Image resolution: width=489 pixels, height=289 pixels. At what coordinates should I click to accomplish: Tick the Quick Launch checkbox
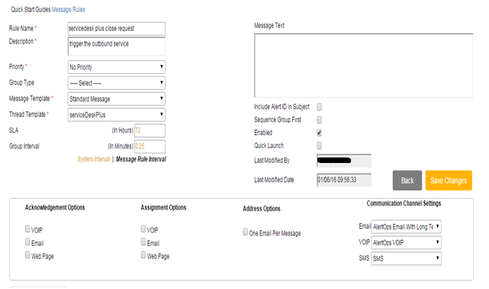click(319, 145)
